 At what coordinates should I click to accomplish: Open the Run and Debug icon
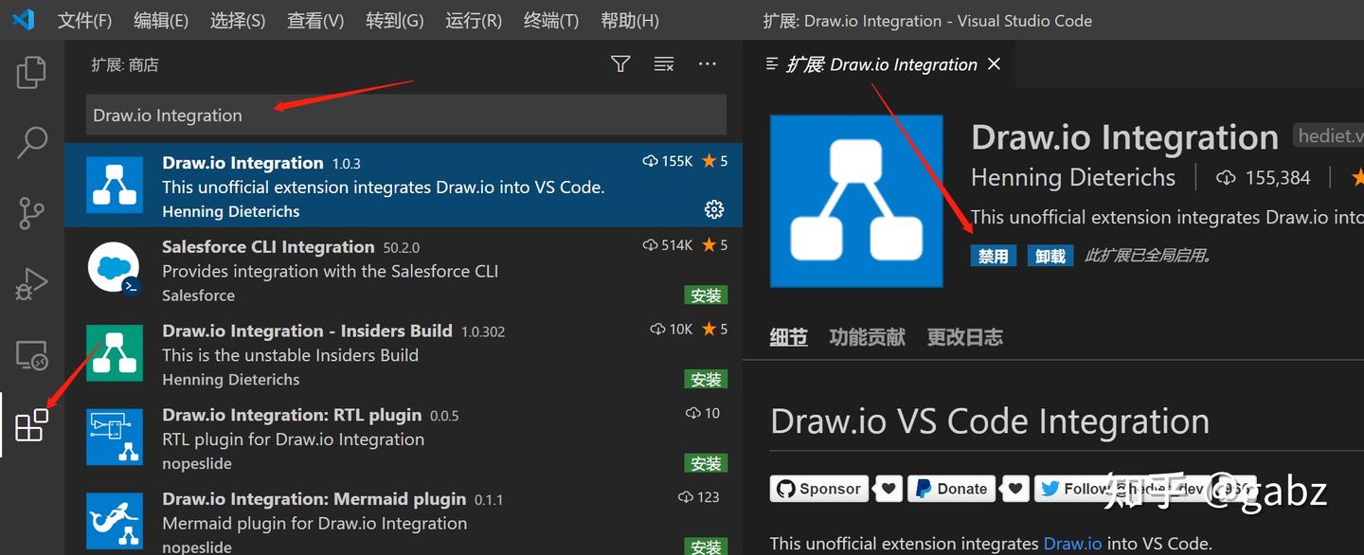point(31,283)
